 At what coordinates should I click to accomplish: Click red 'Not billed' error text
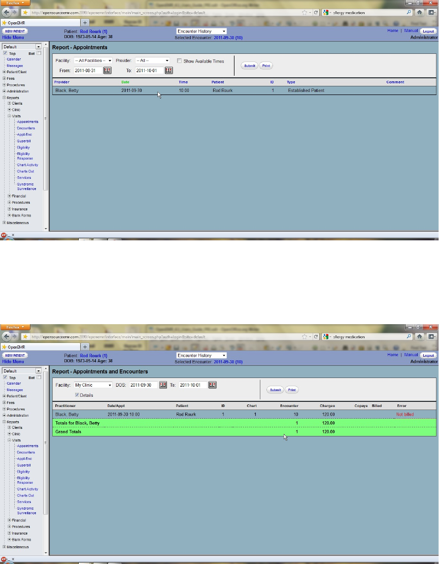(405, 415)
